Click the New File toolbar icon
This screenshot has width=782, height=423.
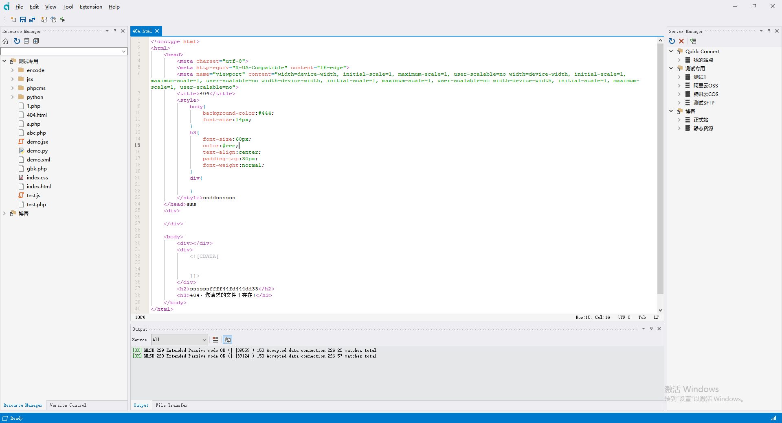tap(13, 20)
